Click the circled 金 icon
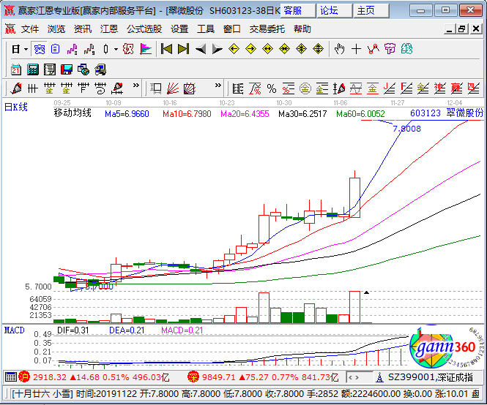 (x=305, y=88)
